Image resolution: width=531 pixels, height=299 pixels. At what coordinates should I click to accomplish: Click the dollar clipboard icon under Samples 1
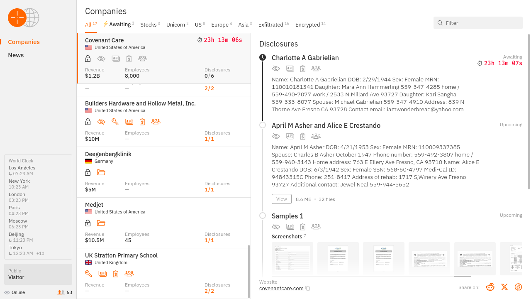point(303,227)
